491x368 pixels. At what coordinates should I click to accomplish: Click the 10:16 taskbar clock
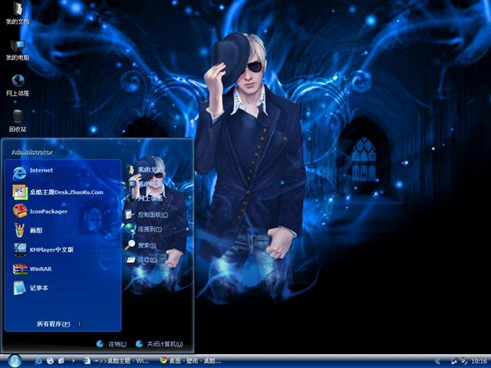click(479, 361)
